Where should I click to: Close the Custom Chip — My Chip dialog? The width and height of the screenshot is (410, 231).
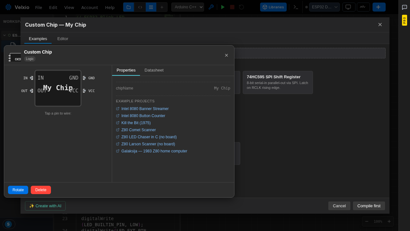pos(380,25)
